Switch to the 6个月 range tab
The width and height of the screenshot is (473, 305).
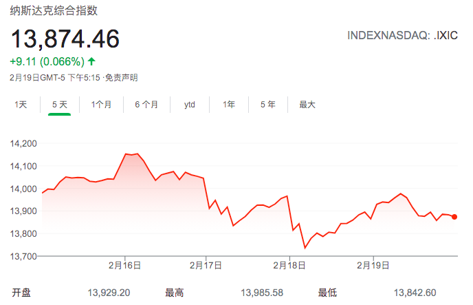pos(146,105)
